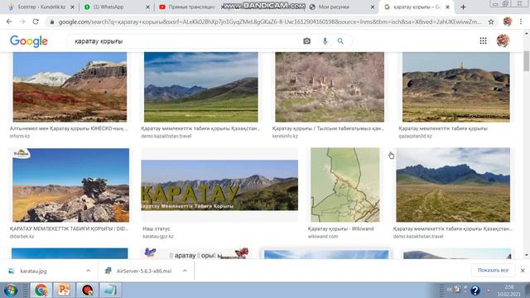The image size is (530, 298).
Task: Open the window icon beside Bandicam in taskbar
Action: pos(110,291)
